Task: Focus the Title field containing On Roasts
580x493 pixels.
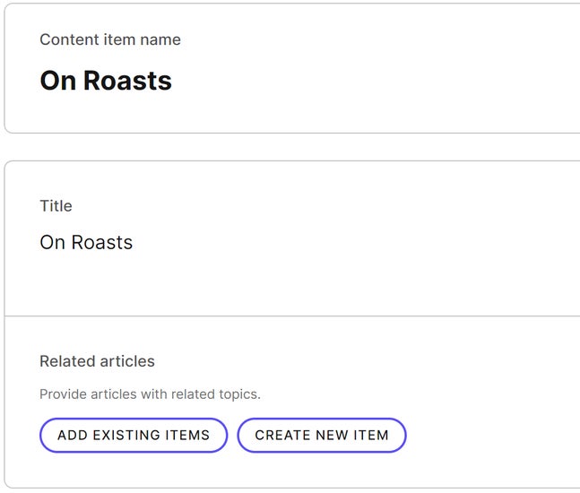Action: click(x=292, y=243)
